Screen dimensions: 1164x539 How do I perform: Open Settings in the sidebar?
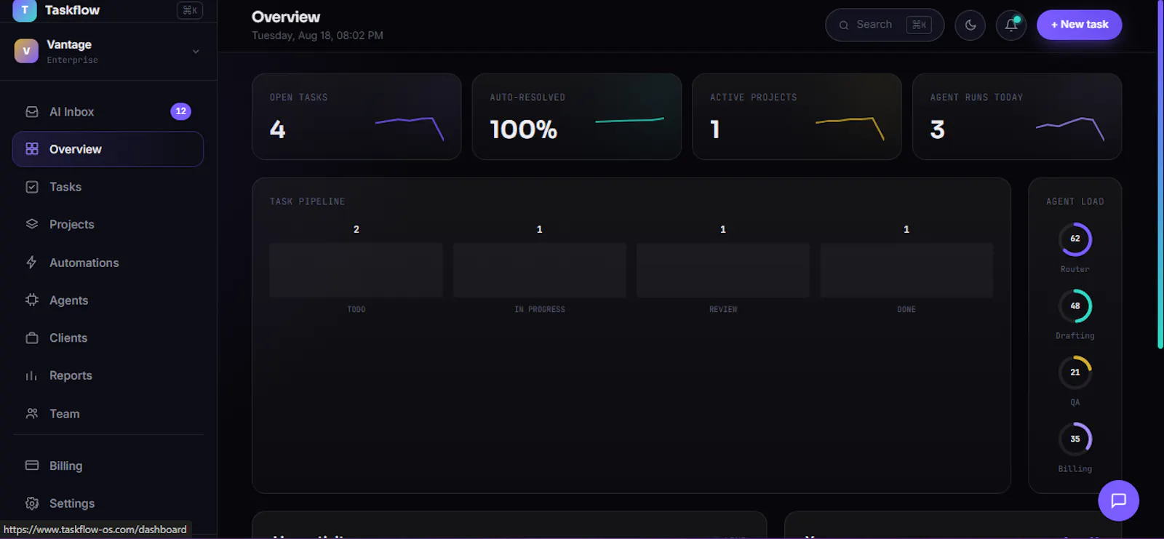point(108,503)
